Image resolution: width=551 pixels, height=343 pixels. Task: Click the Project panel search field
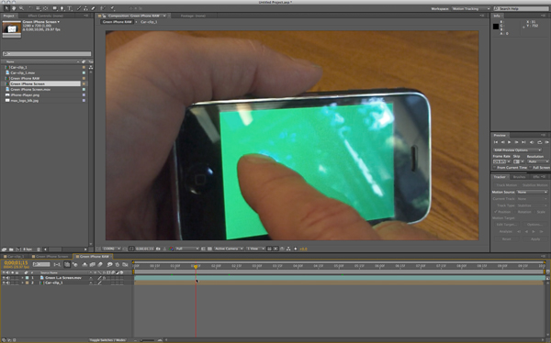pyautogui.click(x=47, y=54)
